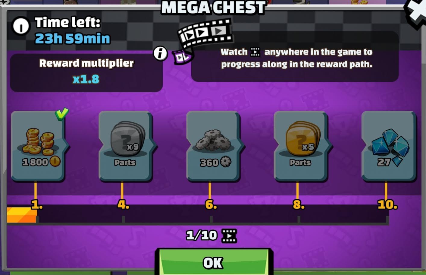The width and height of the screenshot is (426, 275).
Task: Click the video icon next to 1/10
Action: pos(229,236)
